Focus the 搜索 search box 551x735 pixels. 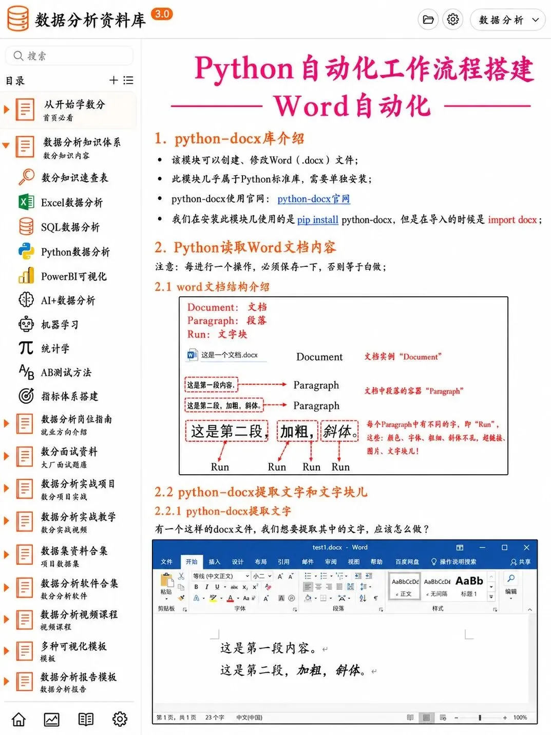pos(69,56)
